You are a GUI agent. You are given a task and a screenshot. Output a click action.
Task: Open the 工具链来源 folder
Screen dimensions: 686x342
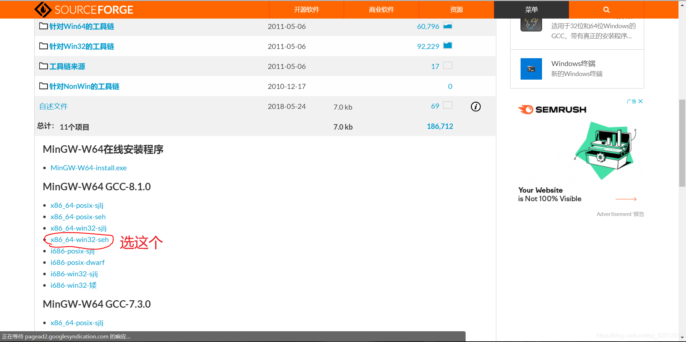pyautogui.click(x=67, y=66)
